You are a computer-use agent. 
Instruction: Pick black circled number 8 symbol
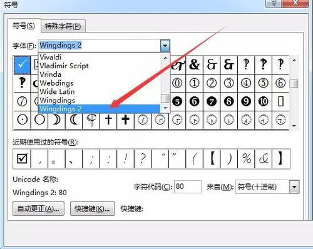tap(228, 102)
